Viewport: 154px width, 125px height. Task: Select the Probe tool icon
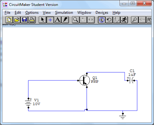click(135, 20)
